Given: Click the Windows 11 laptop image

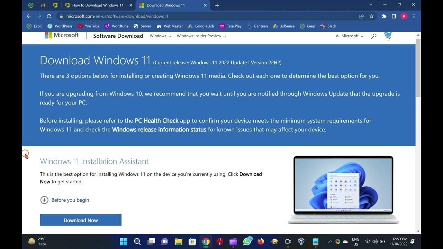Looking at the screenshot, I should coord(343,190).
